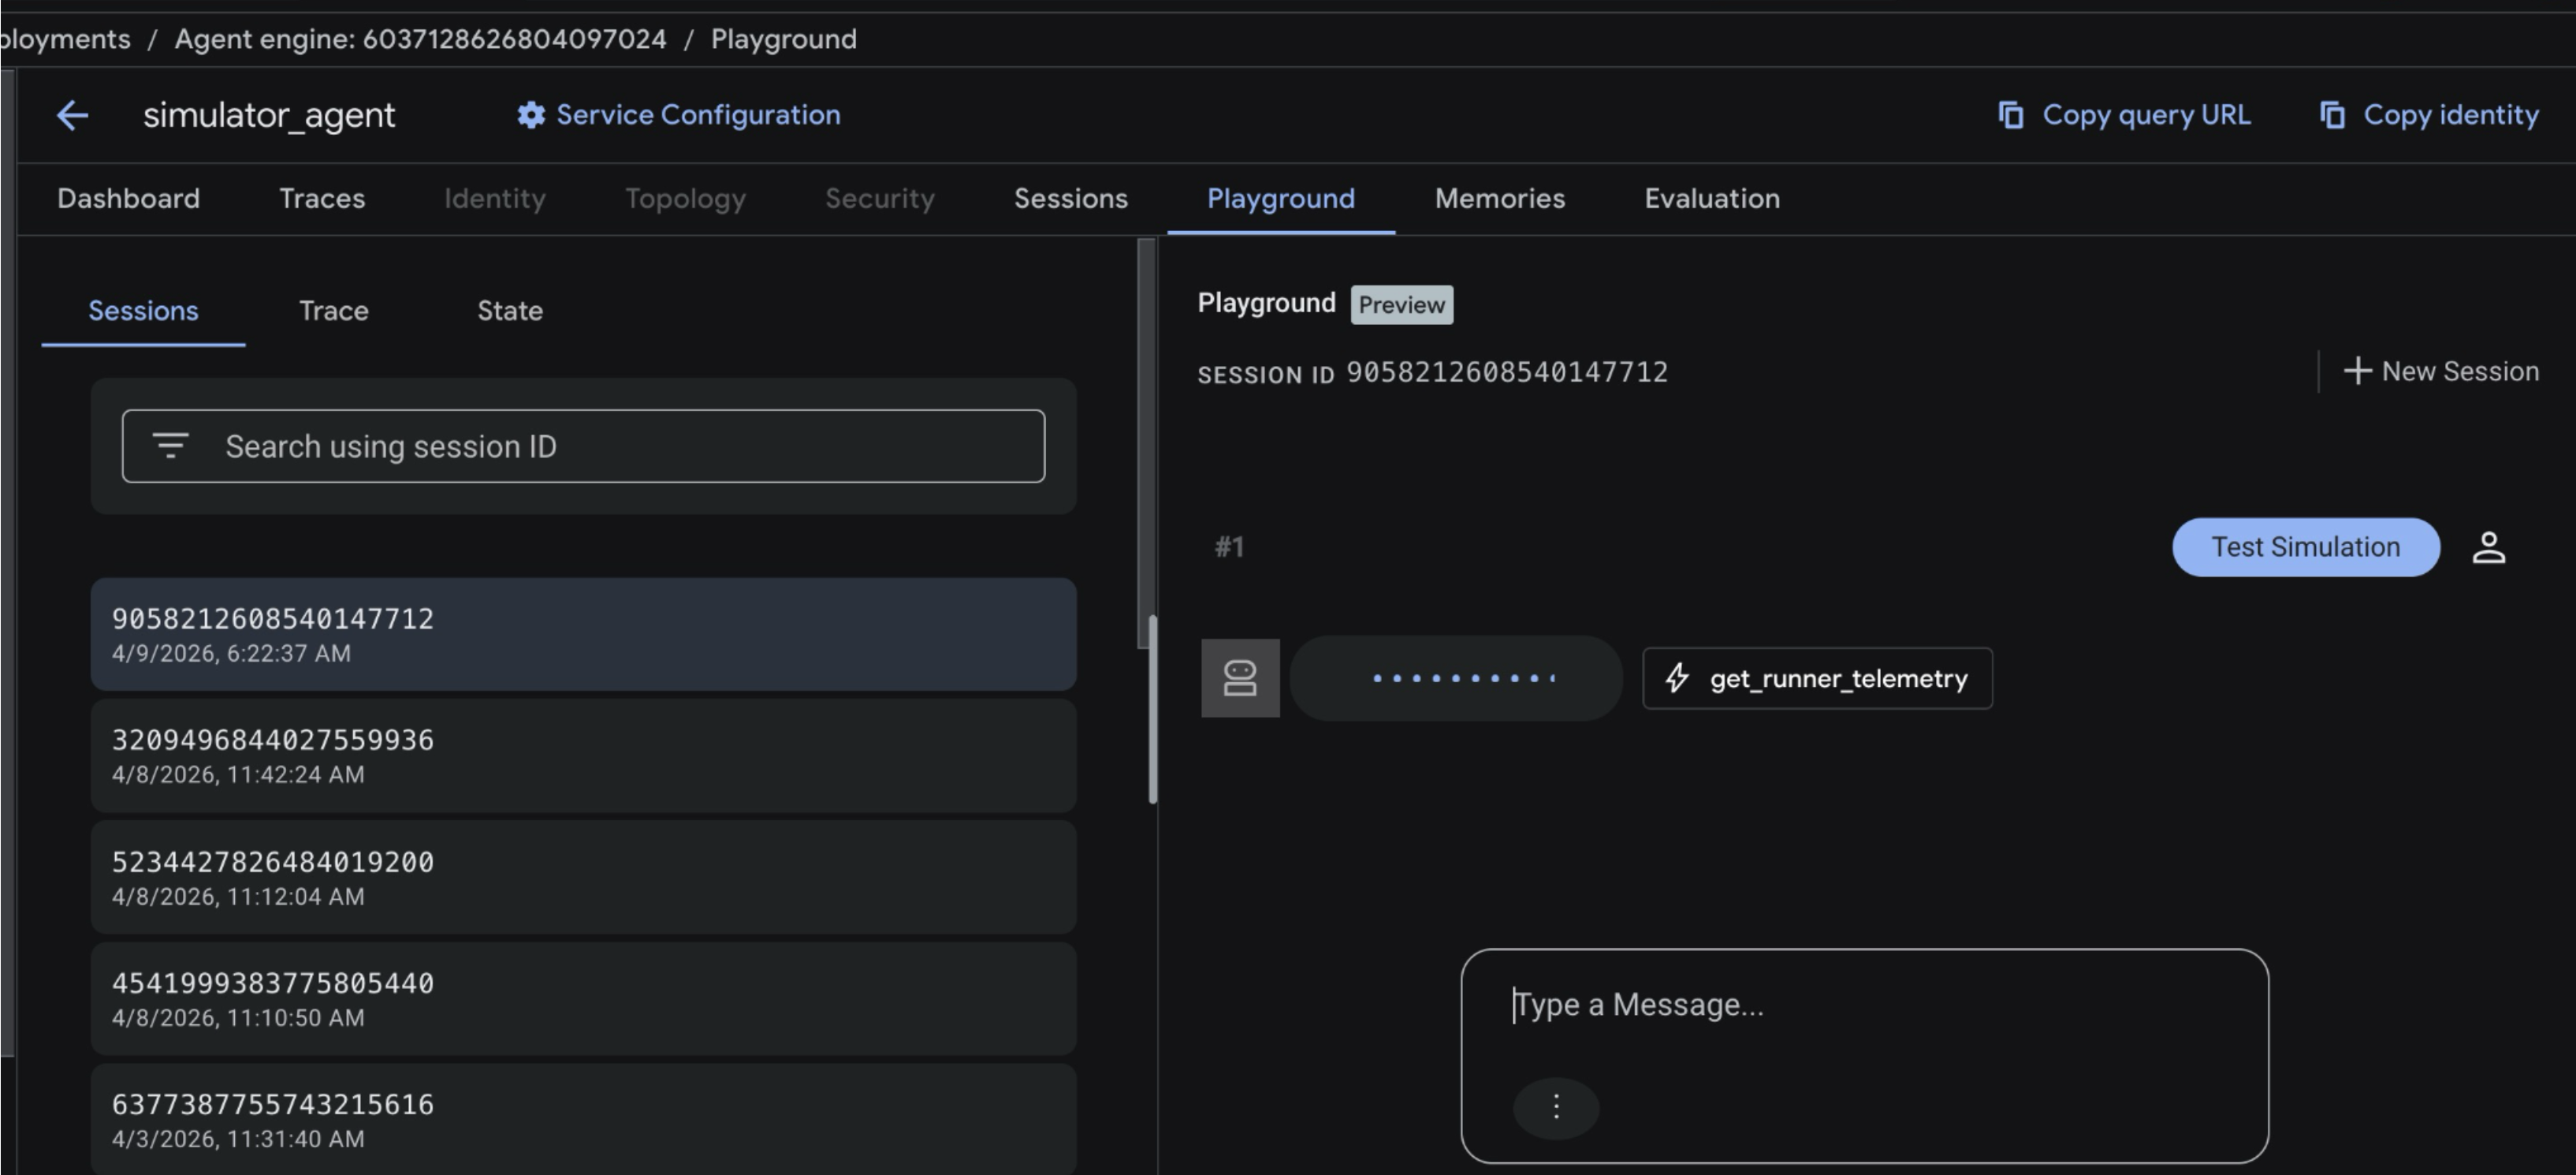The height and width of the screenshot is (1175, 2576).
Task: Open the Memories tab
Action: tap(1499, 198)
